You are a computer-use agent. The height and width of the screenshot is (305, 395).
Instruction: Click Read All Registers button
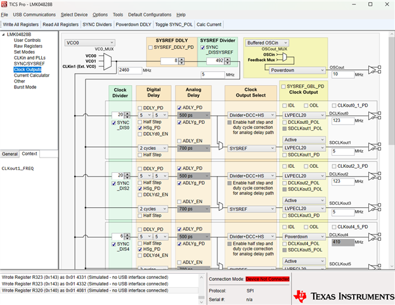coord(61,25)
